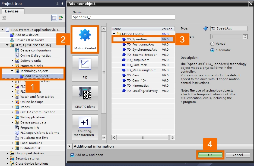The image size is (254, 166).
Task: Pick the SIMATIC Ident category
Action: pos(85,98)
